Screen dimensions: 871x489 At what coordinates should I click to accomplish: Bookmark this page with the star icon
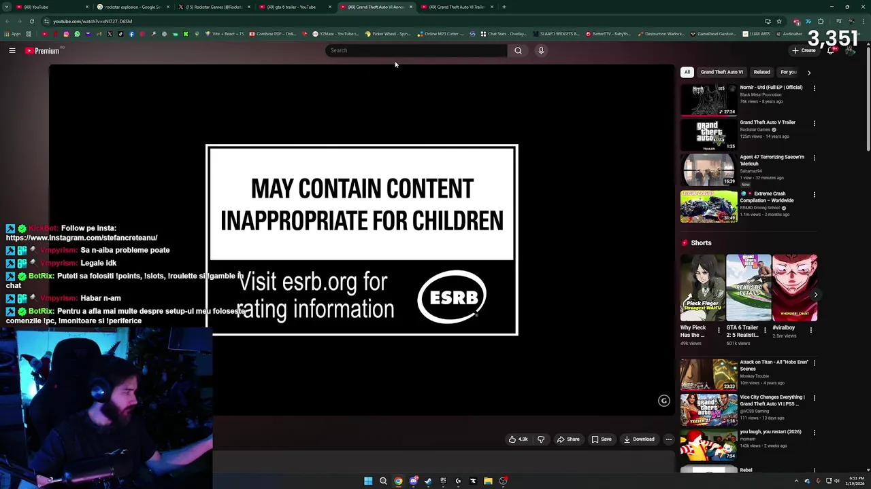pyautogui.click(x=779, y=21)
